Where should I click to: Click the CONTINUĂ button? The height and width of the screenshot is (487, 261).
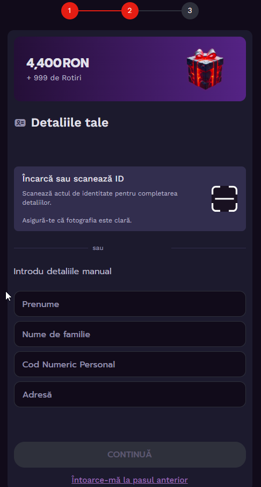130,455
